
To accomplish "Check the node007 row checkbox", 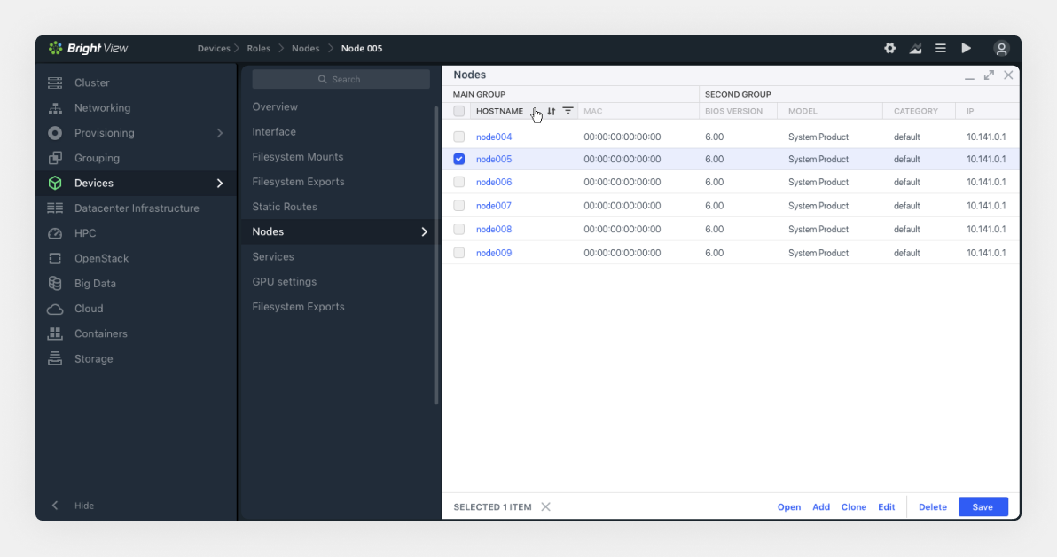I will click(459, 206).
